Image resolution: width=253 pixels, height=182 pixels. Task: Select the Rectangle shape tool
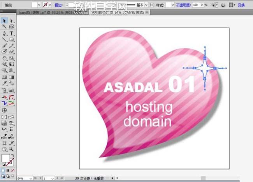click(12, 40)
